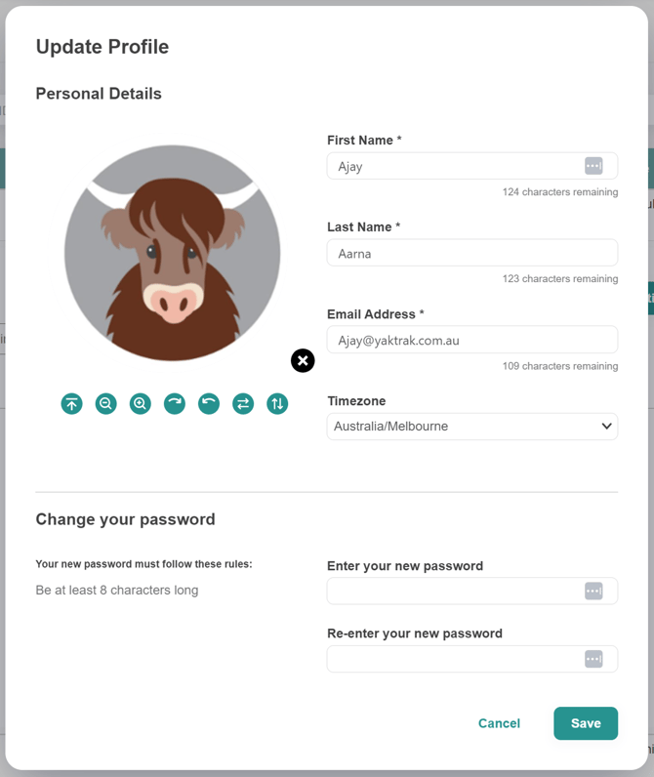Click the yak avatar image

(173, 253)
